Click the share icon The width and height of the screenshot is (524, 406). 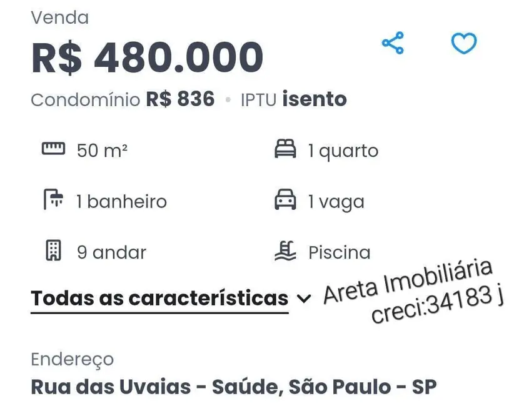(393, 44)
